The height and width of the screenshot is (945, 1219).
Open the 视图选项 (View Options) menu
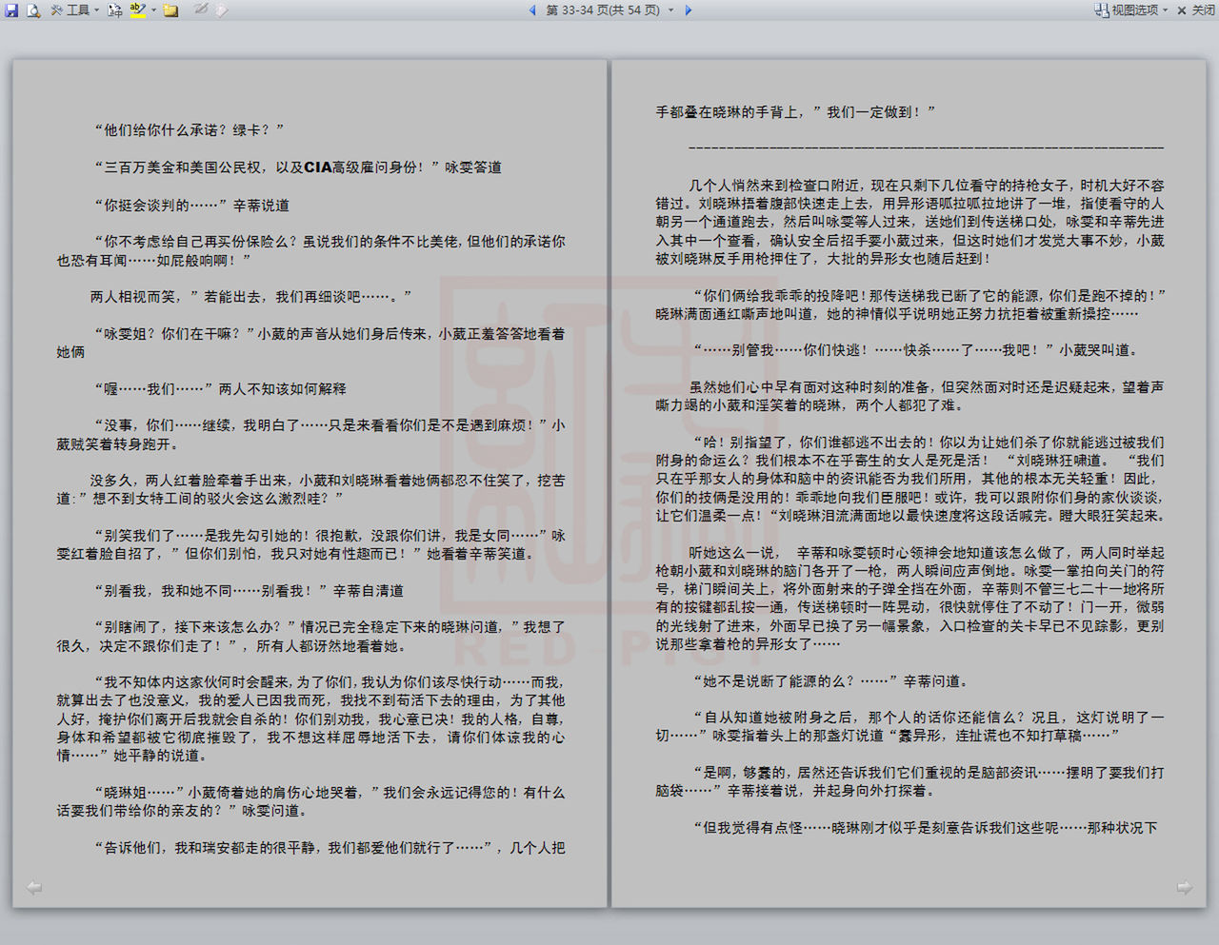1131,10
